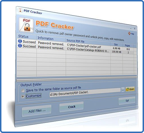Click the Exit button
Viewport: 144px width, 133px height.
pos(127,101)
